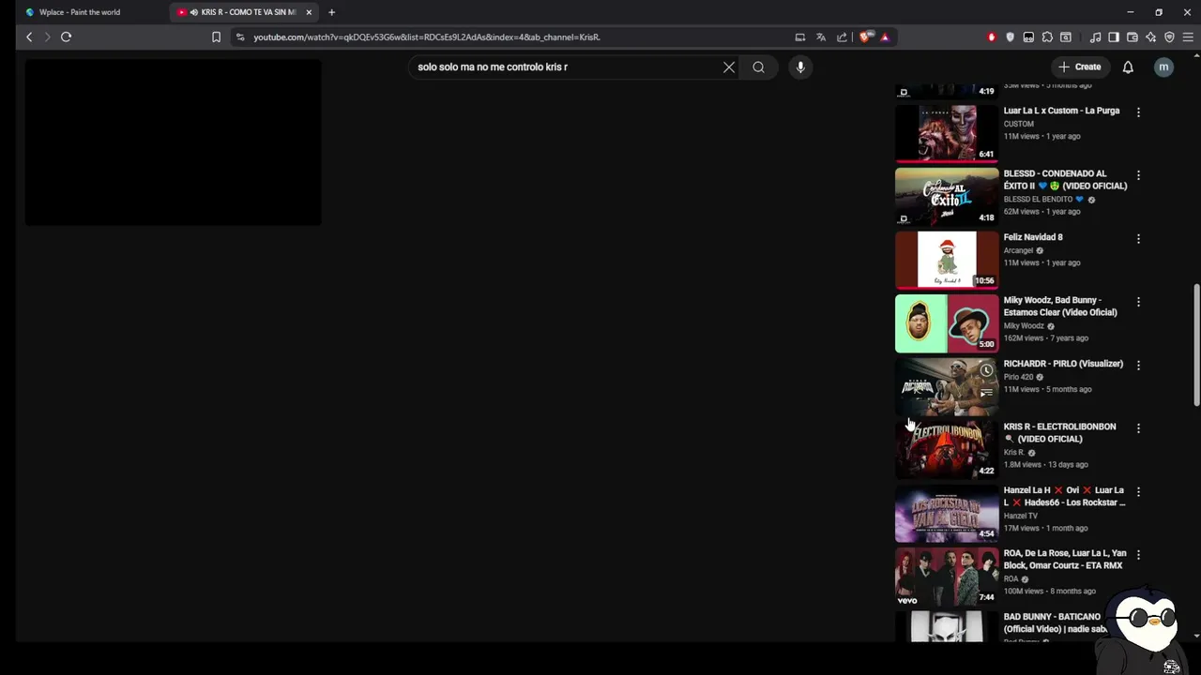Open options for ETA RMX video

tap(1138, 555)
